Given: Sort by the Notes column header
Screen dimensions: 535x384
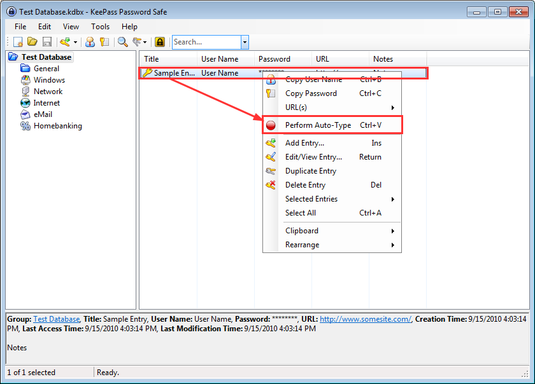Looking at the screenshot, I should [x=398, y=59].
